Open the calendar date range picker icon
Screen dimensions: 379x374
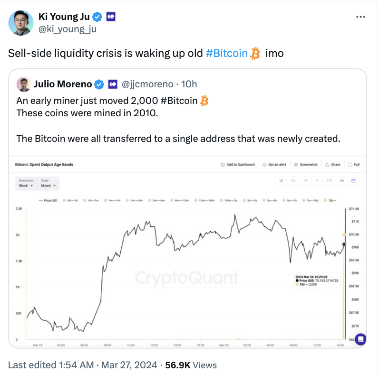[x=353, y=181]
